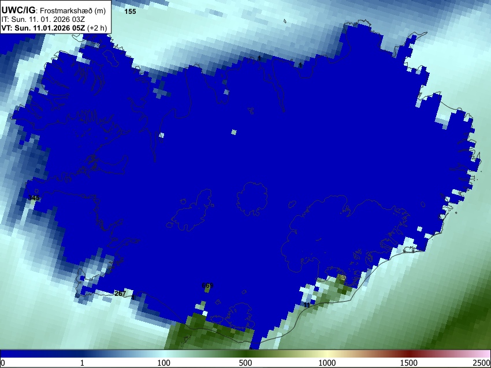Click the 345 value label on the map

tap(34, 198)
